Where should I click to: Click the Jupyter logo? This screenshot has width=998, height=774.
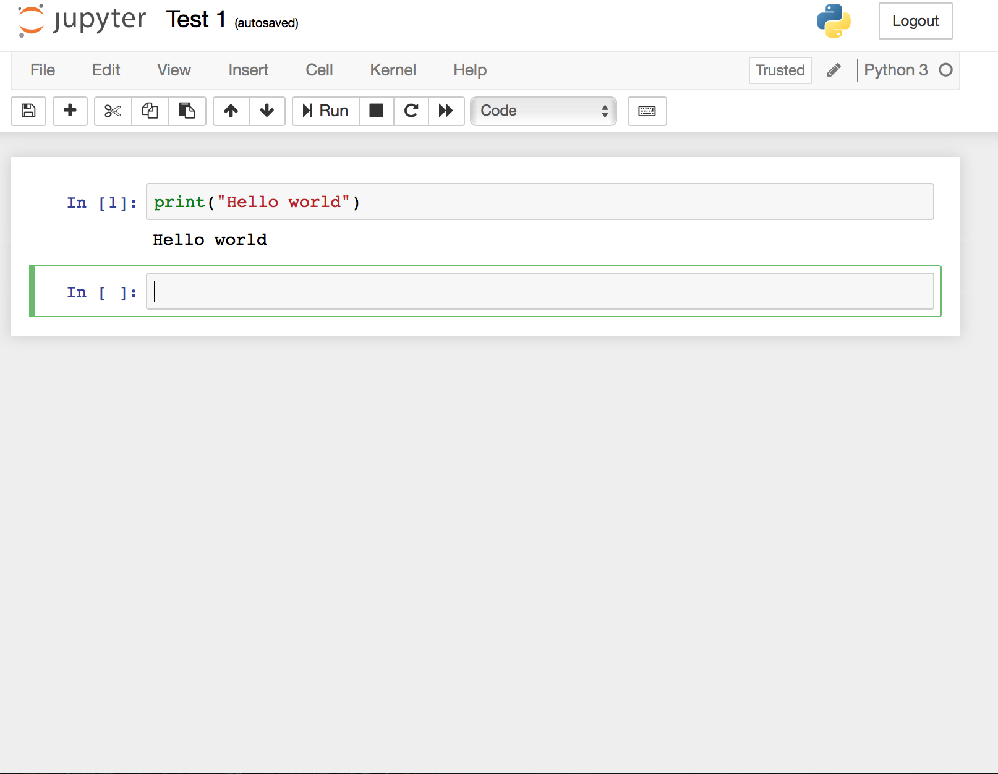point(82,20)
